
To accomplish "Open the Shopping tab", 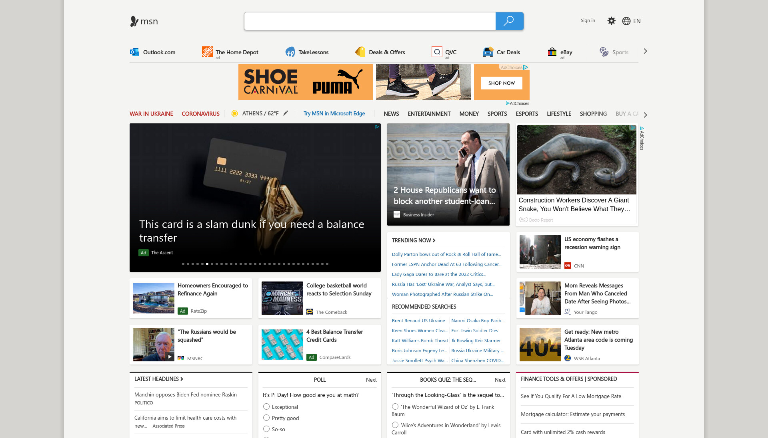I will [593, 114].
